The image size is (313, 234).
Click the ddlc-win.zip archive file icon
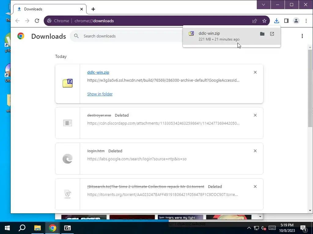point(68,83)
